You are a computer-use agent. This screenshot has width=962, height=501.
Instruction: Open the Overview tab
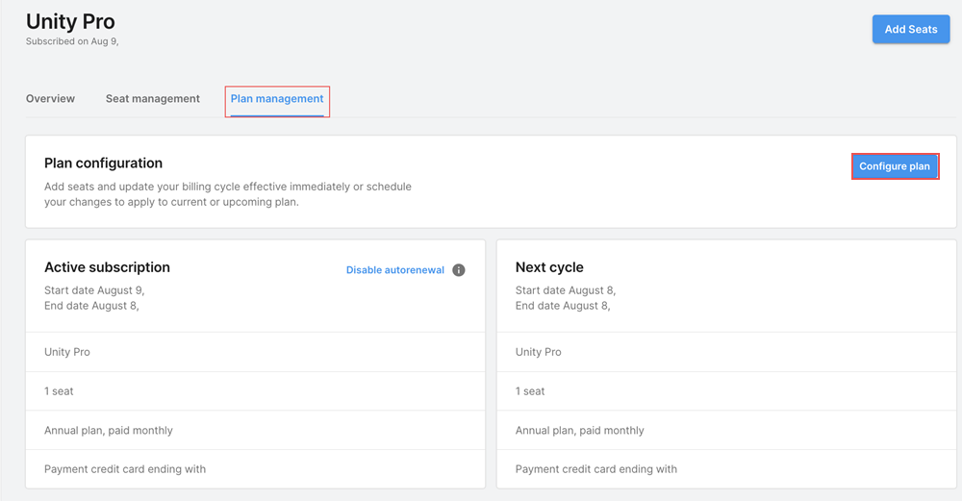[x=50, y=99]
